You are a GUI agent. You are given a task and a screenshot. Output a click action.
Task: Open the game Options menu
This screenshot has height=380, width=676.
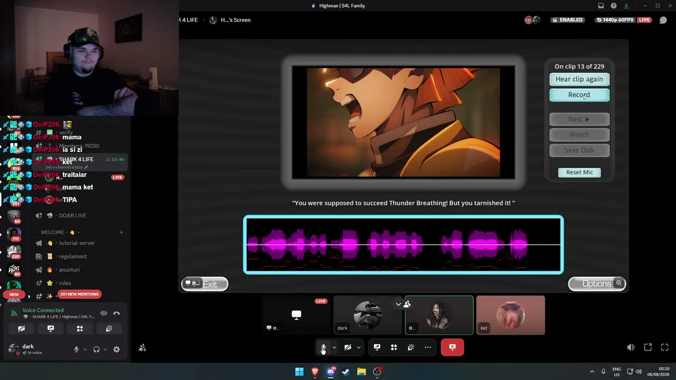click(597, 284)
